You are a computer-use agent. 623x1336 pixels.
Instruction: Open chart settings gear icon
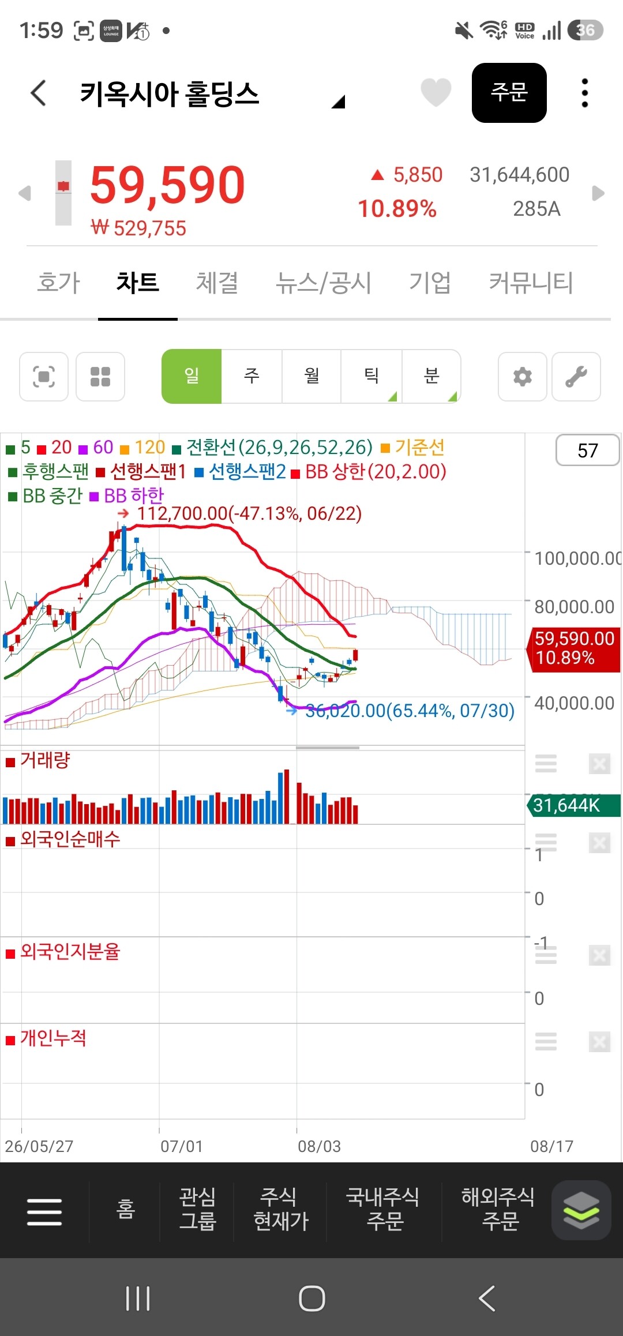(x=523, y=377)
